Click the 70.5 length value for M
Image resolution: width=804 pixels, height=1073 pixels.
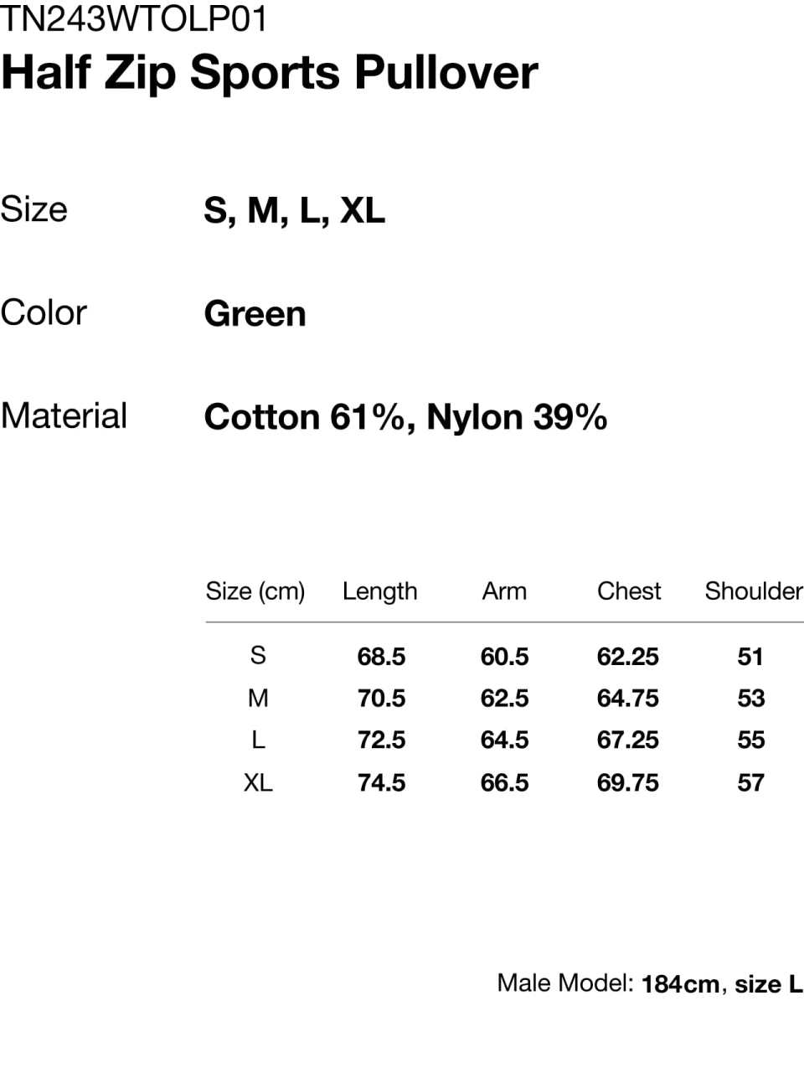381,699
